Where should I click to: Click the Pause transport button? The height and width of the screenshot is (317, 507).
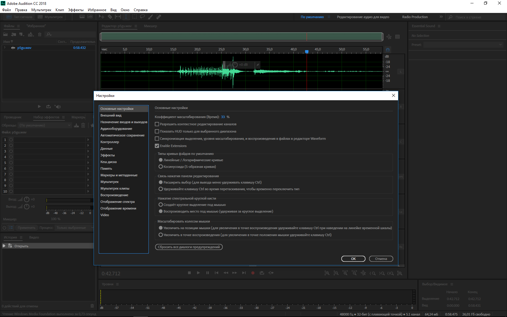pyautogui.click(x=207, y=273)
